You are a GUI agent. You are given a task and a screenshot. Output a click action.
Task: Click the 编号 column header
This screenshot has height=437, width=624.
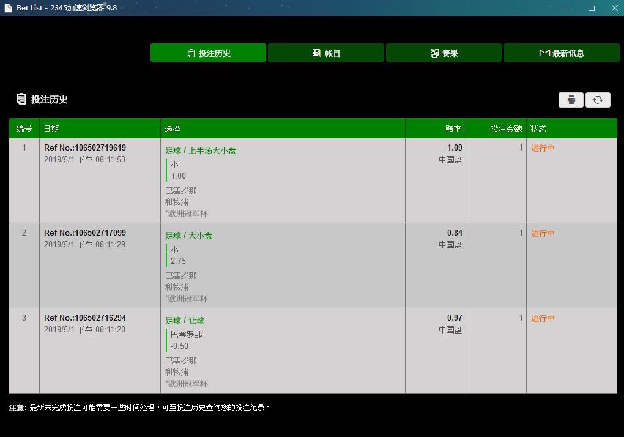tap(24, 129)
